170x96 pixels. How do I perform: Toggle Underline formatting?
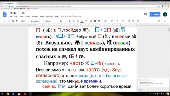click(78, 21)
